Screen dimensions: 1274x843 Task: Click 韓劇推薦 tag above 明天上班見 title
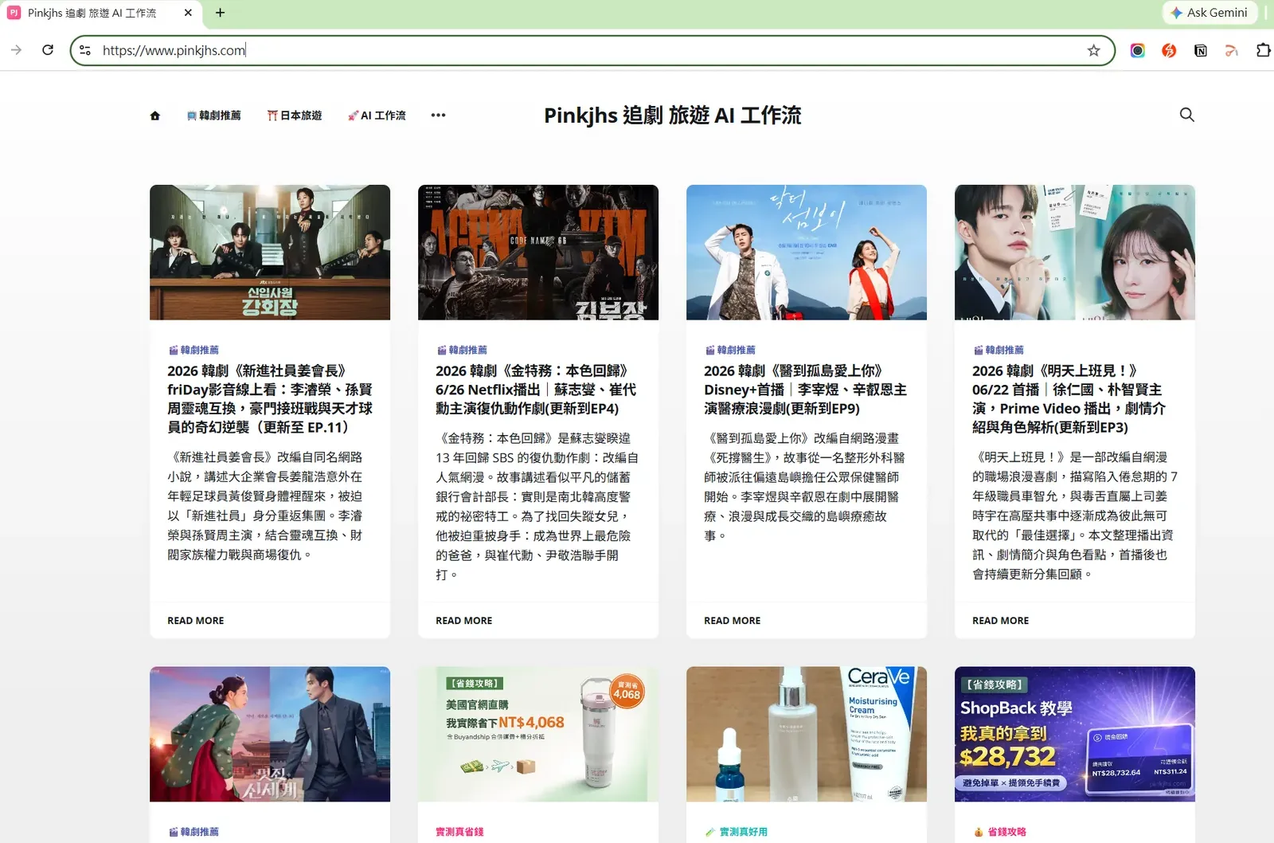point(998,350)
